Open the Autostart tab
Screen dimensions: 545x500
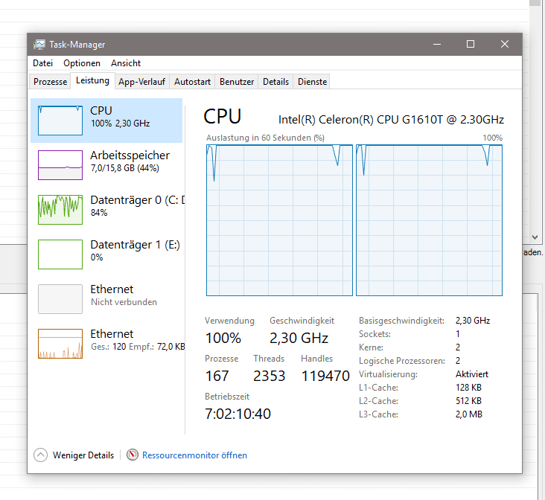point(192,82)
